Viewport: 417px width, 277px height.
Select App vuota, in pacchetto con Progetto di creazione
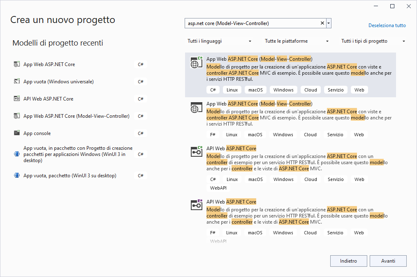(80, 154)
